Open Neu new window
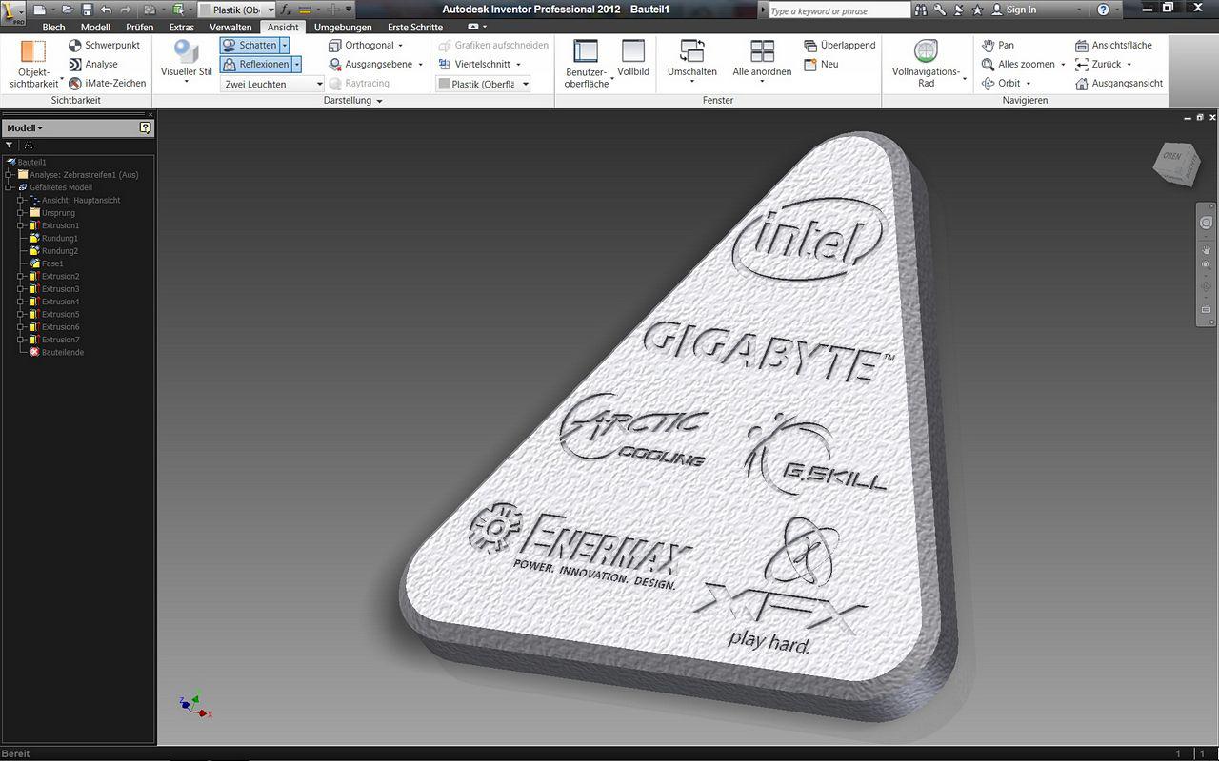The width and height of the screenshot is (1219, 761). click(822, 64)
